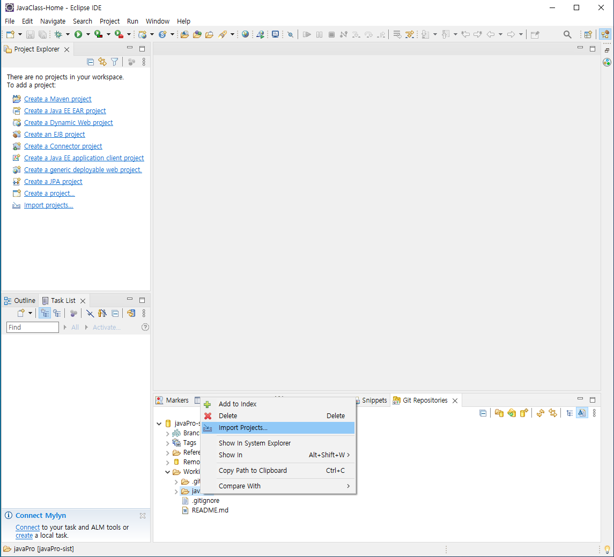The height and width of the screenshot is (557, 614).
Task: Click the Coverage run icon
Action: point(98,34)
